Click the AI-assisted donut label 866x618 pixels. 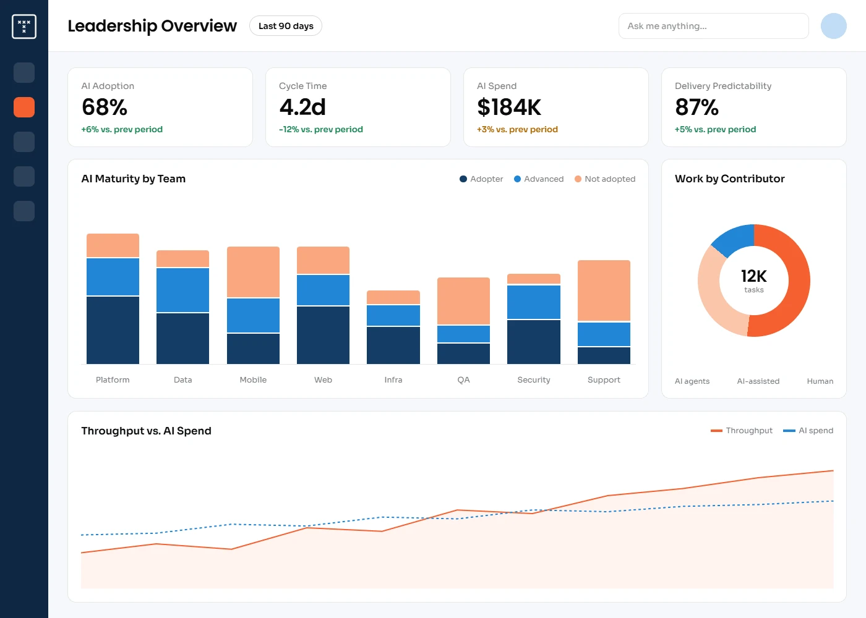(x=758, y=381)
